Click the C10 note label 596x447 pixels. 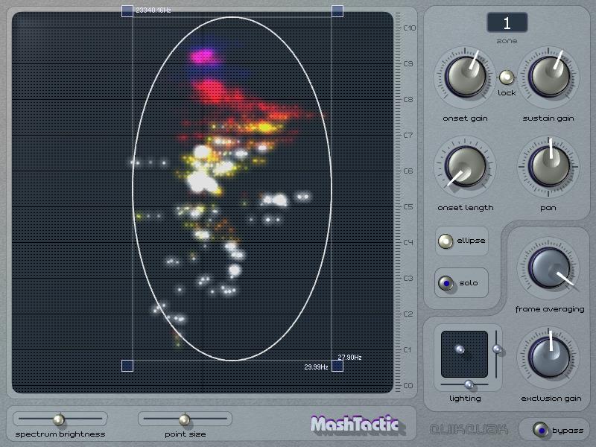(x=410, y=28)
